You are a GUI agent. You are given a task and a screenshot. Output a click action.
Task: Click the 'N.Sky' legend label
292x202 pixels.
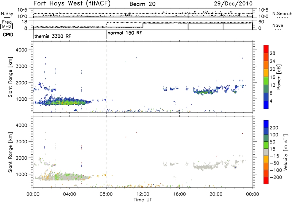7,14
